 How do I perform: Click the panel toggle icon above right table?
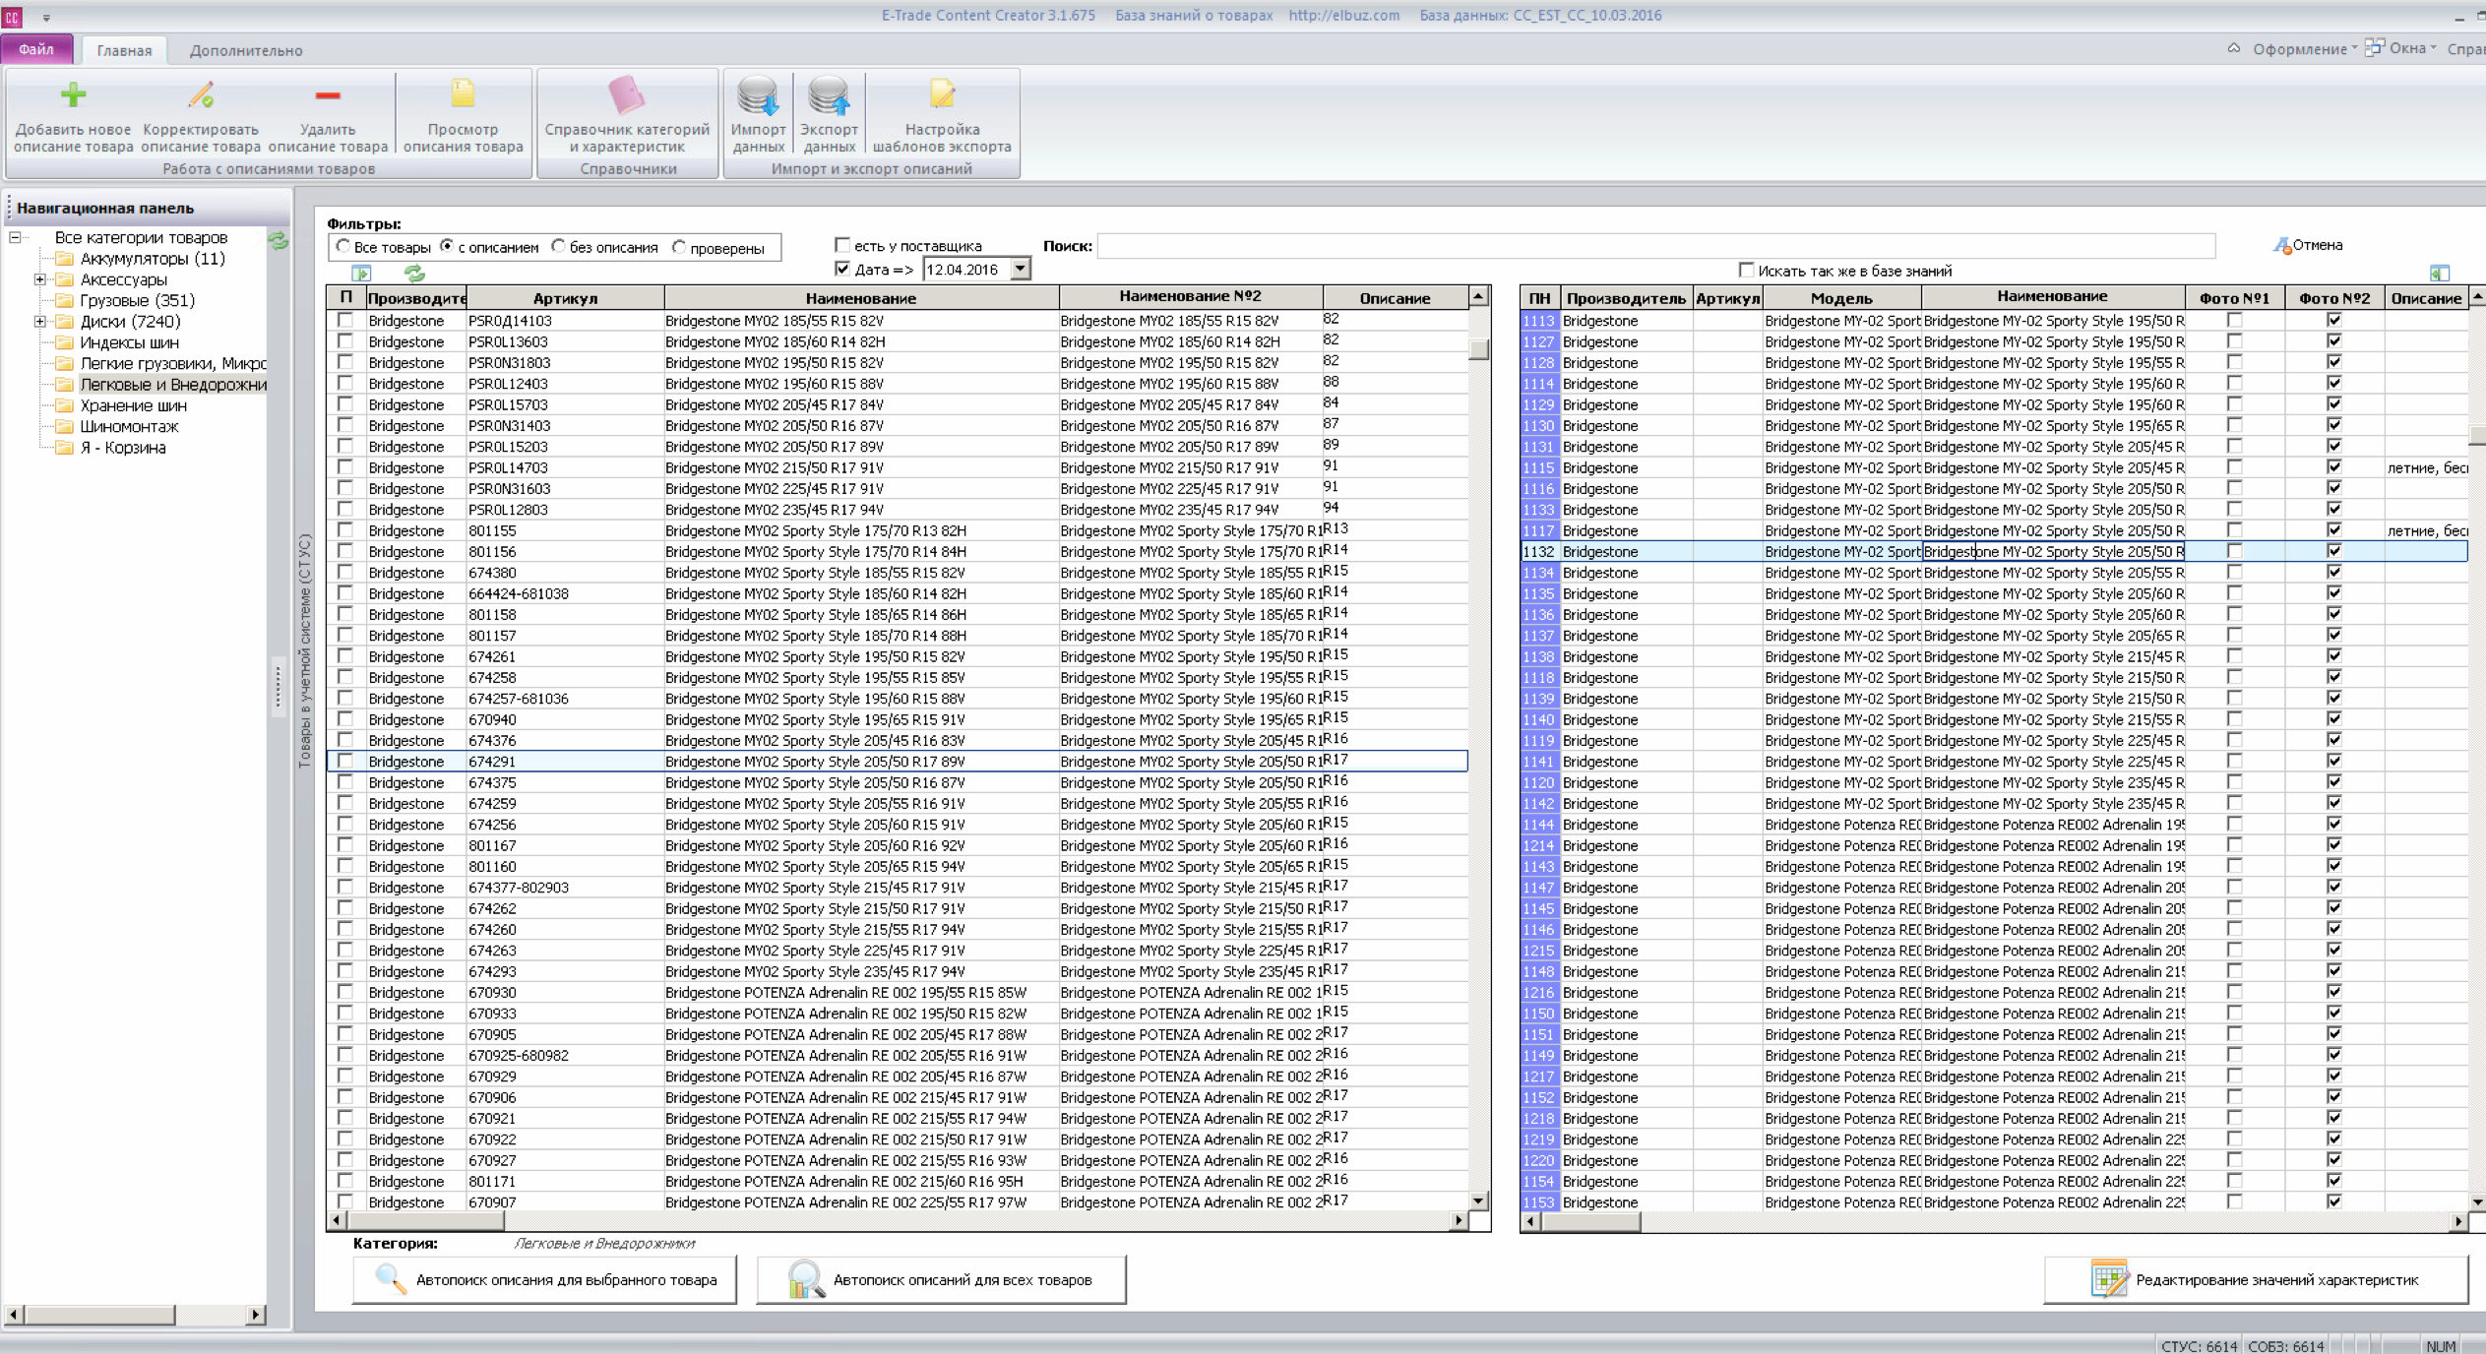point(2439,273)
